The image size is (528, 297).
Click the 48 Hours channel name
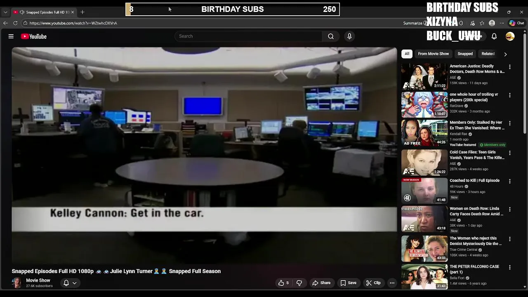pyautogui.click(x=456, y=186)
